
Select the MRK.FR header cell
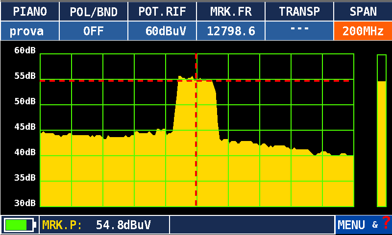tap(231, 11)
